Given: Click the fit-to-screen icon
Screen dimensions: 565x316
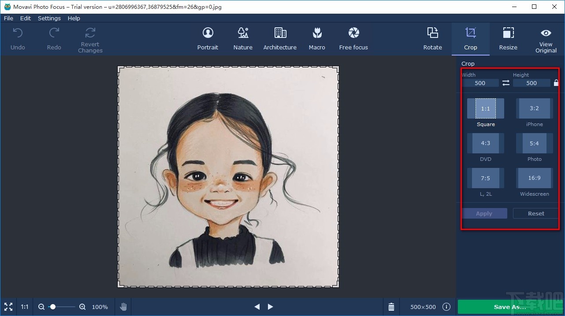Looking at the screenshot, I should coord(8,307).
